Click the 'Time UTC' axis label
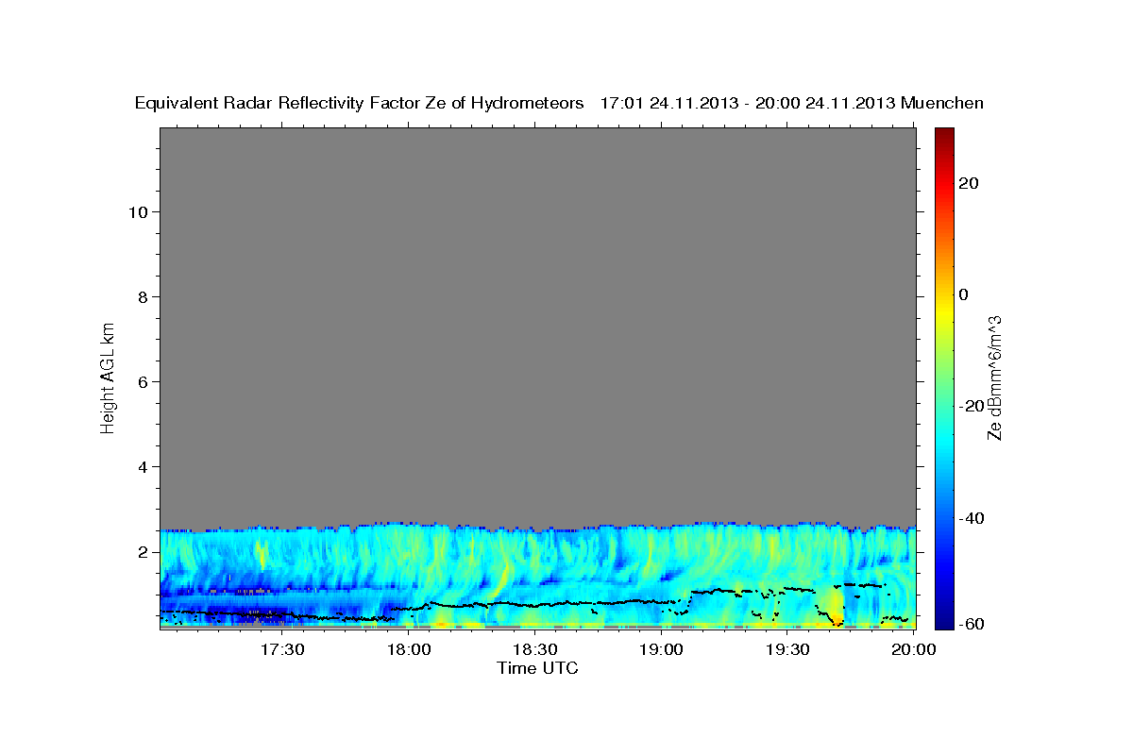1133x755 pixels. [x=537, y=668]
